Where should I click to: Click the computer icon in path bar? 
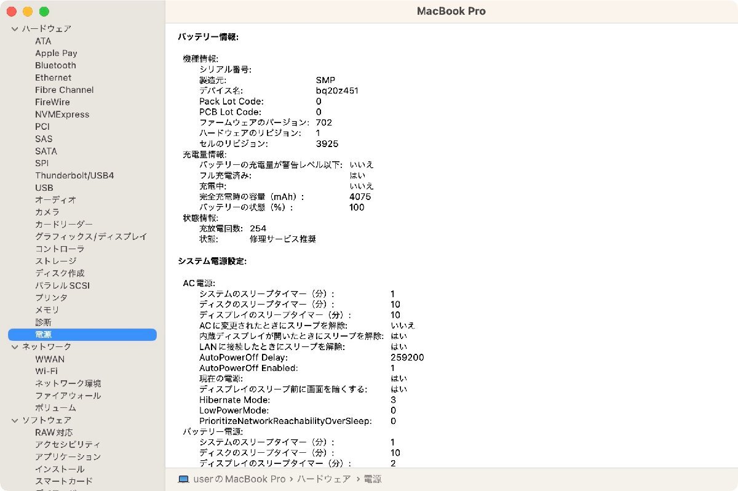[183, 479]
